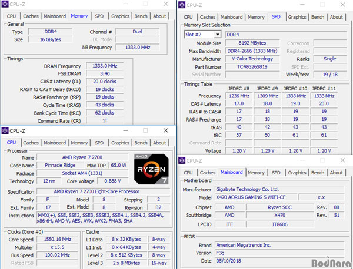Viewport: 353px width, 269px height.
Task: Click the processor name AMD Ryzen 7 2700
Action: click(82, 157)
